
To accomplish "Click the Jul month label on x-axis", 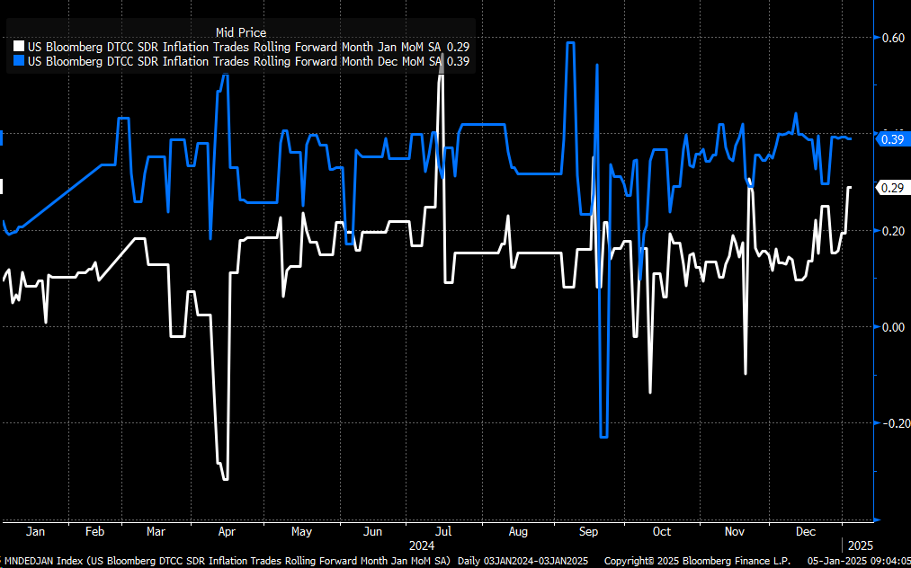I will point(444,531).
